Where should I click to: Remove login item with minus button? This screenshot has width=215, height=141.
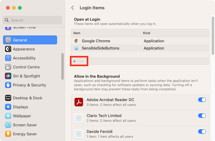pyautogui.click(x=82, y=61)
